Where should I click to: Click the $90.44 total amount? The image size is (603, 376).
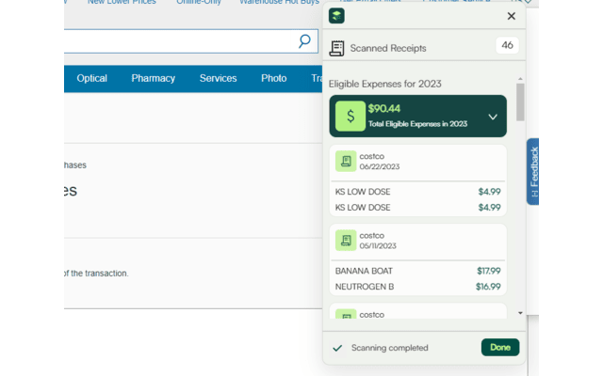384,109
